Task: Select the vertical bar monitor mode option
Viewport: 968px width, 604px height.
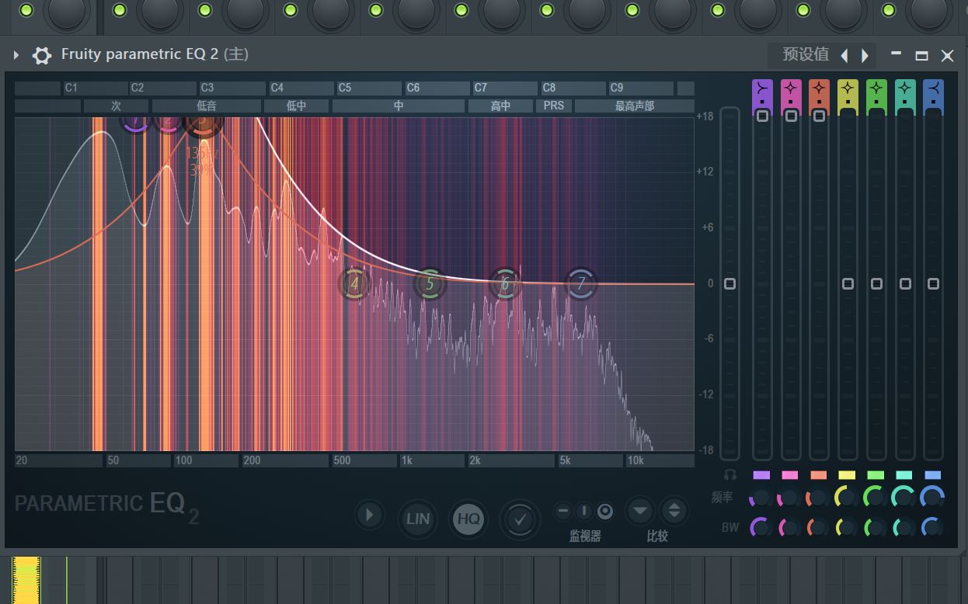Action: coord(584,511)
